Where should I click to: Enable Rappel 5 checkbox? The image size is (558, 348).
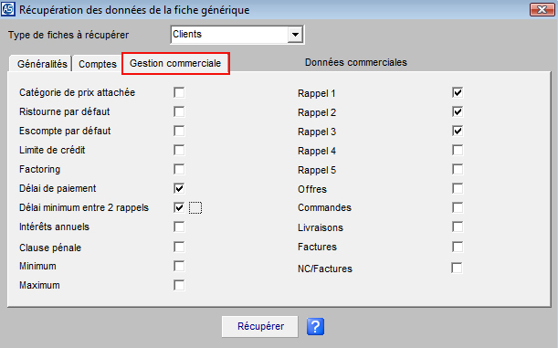coord(458,169)
